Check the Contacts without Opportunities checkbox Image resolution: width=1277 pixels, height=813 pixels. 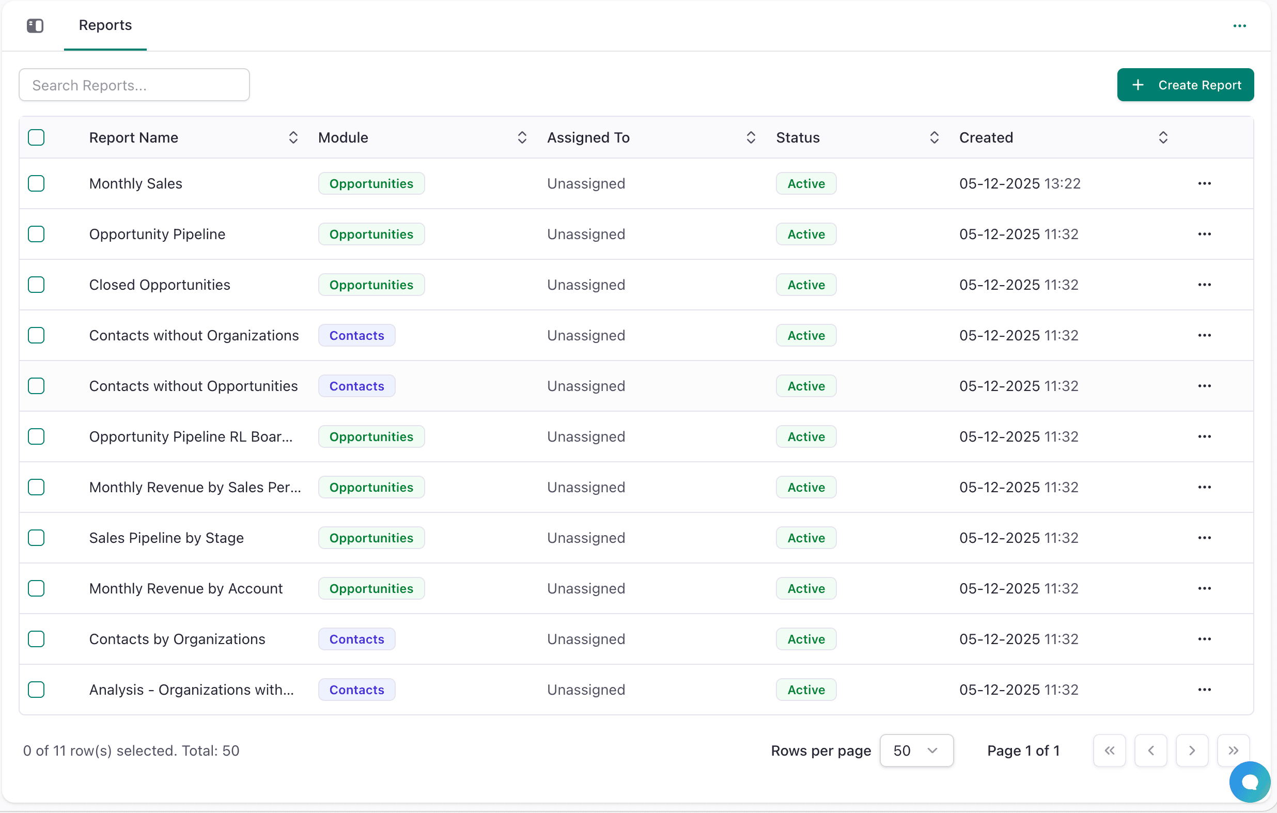36,386
